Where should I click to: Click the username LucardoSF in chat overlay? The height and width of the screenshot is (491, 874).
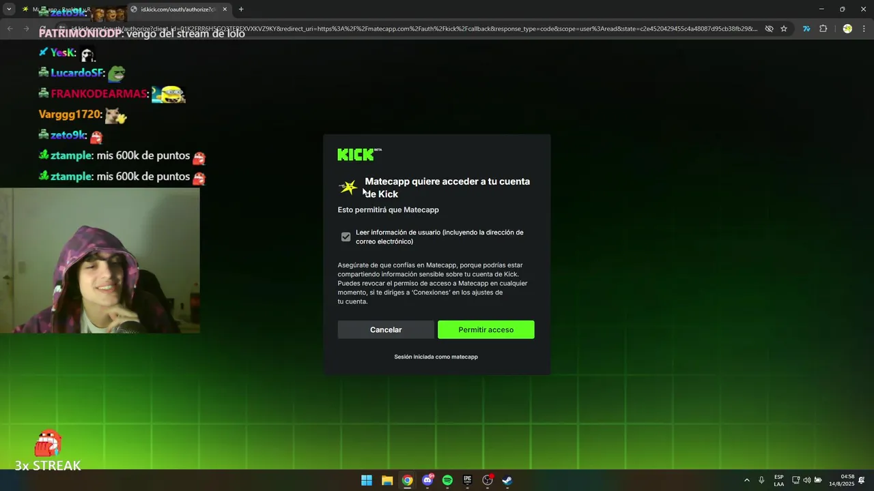click(x=76, y=73)
